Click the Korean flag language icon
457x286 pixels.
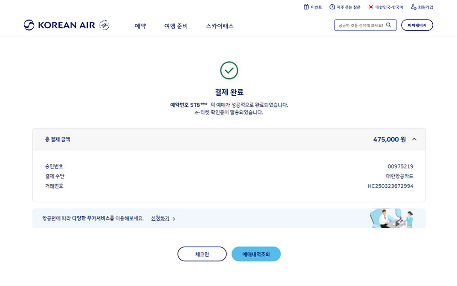(371, 7)
